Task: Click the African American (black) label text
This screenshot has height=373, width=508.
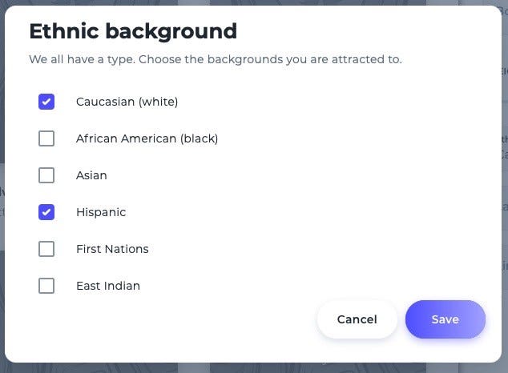Action: 147,138
